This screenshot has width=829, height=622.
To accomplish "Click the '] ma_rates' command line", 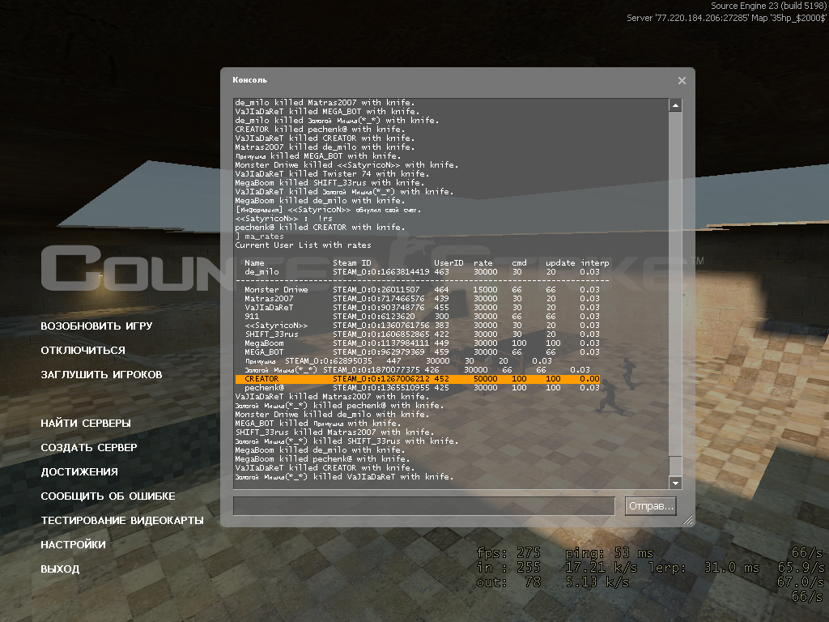I will (259, 236).
